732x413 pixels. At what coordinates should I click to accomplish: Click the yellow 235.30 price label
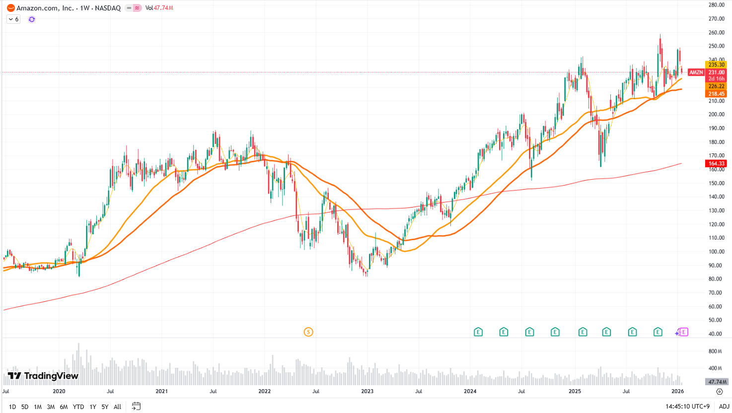coord(717,65)
